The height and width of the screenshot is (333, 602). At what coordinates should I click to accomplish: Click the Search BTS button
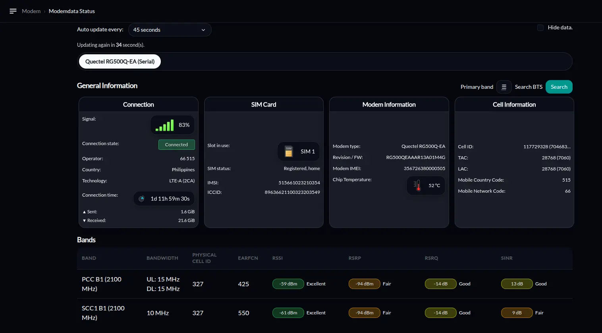click(559, 87)
